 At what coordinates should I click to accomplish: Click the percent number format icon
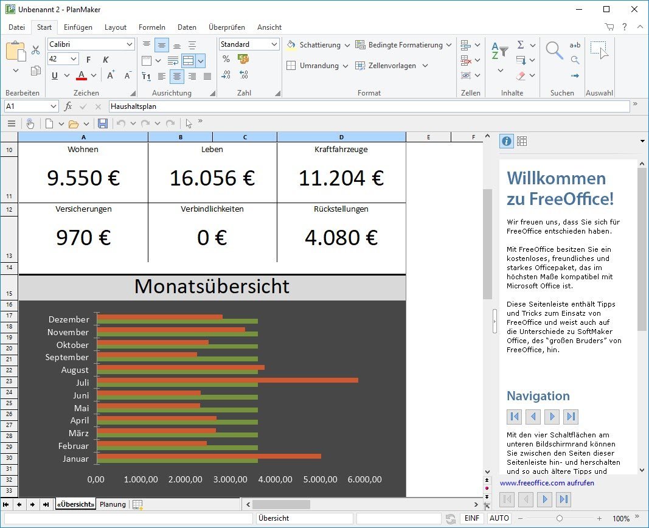pos(226,60)
